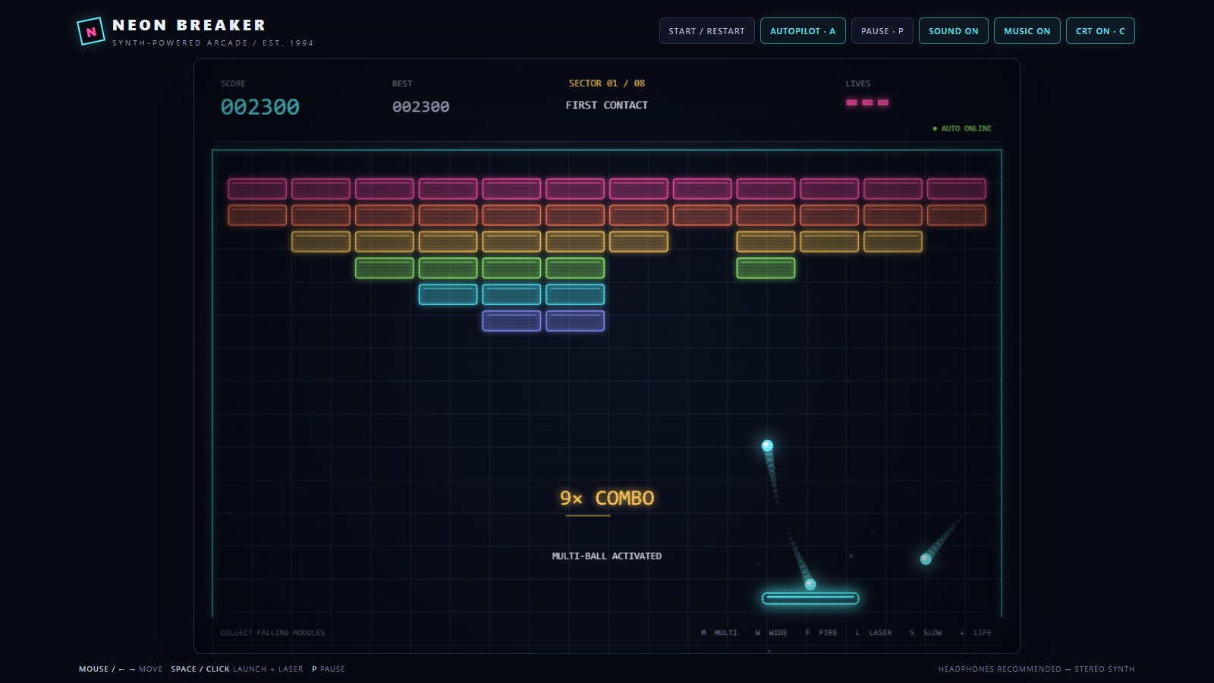
Task: Click the S Slow power-up legend
Action: pyautogui.click(x=926, y=633)
